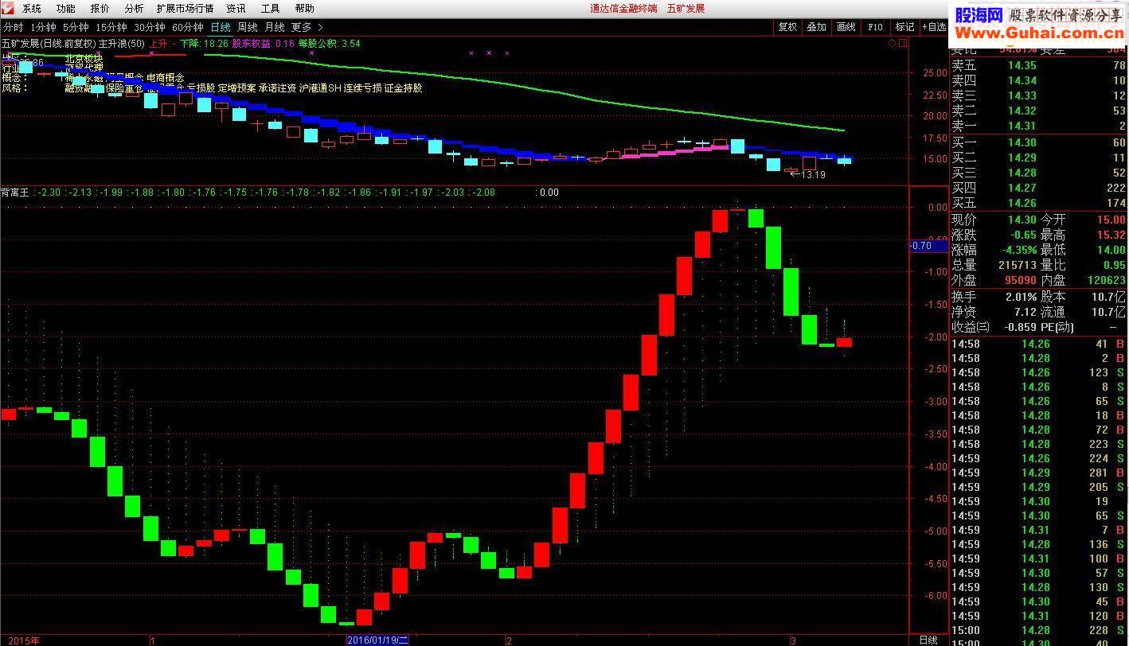The image size is (1129, 646).
Task: Click the 最低 14.00 value
Action: (1111, 250)
